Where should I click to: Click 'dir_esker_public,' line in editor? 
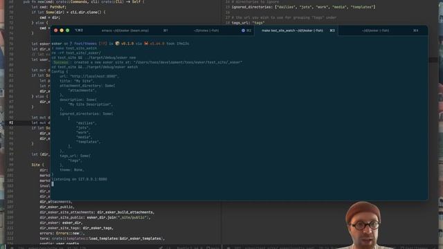(57, 207)
